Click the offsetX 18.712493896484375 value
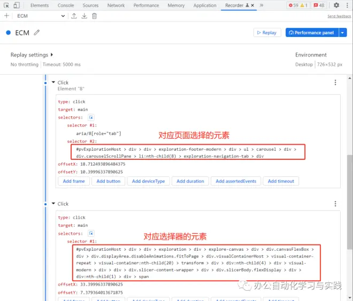The height and width of the screenshot is (301, 353). (x=103, y=164)
